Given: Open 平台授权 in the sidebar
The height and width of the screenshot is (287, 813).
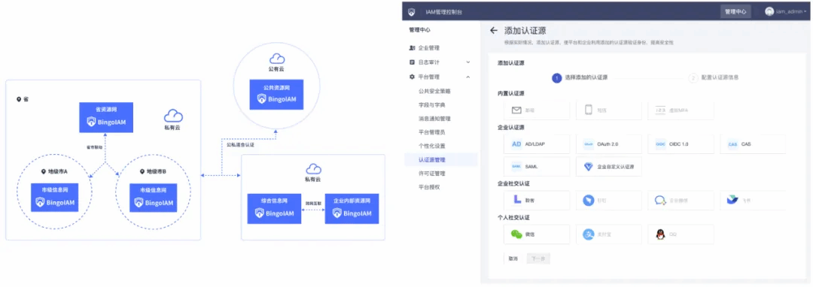Looking at the screenshot, I should click(429, 187).
